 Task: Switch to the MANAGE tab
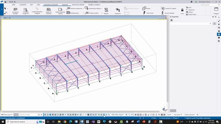pyautogui.click(x=65, y=5)
